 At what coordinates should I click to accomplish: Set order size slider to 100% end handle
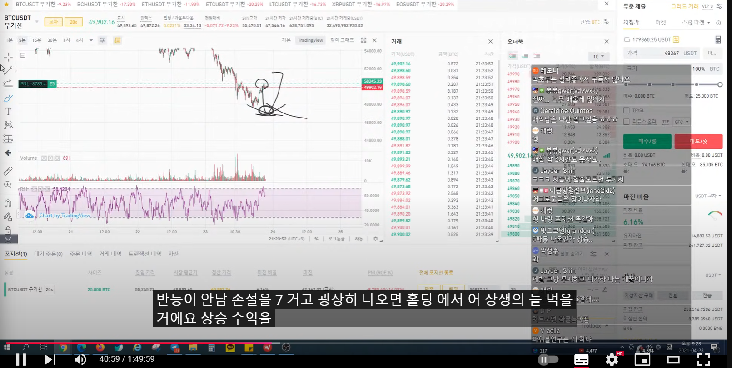point(720,84)
